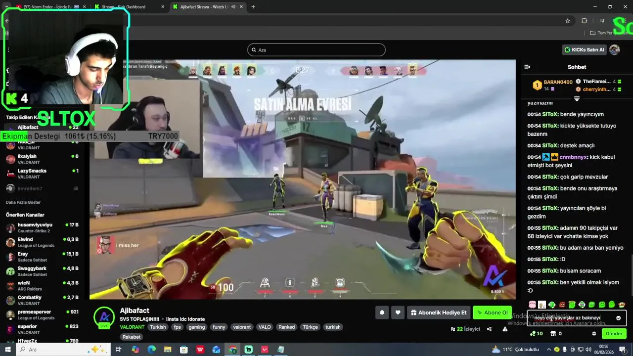
Task: Click the Abonelik Hediye Et button
Action: click(438, 312)
